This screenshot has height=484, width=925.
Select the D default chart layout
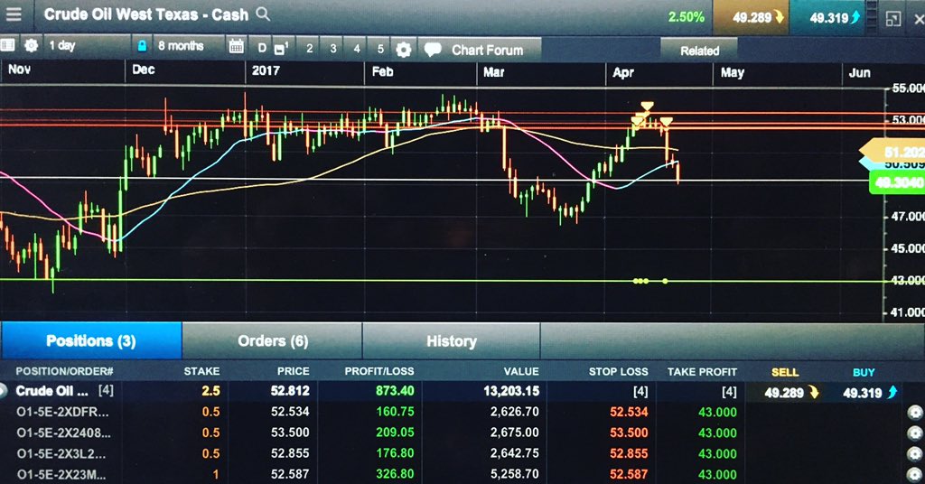click(x=262, y=48)
